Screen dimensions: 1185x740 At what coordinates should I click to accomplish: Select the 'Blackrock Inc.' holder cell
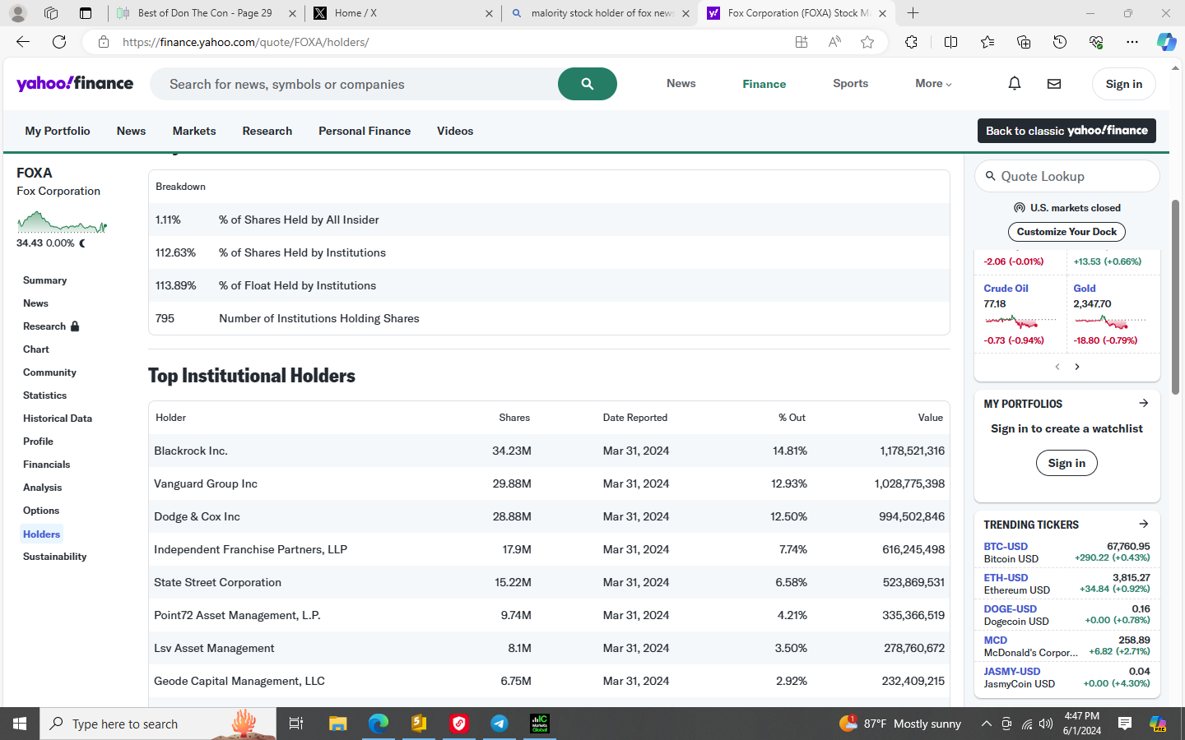pos(191,451)
